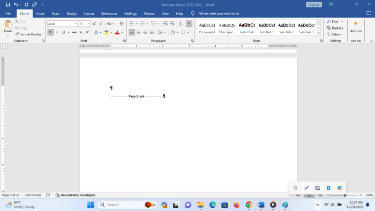
Task: Switch to the References tab
Action: click(x=109, y=13)
